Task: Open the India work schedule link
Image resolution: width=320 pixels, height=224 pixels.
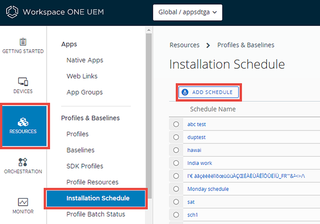Action: coord(200,163)
